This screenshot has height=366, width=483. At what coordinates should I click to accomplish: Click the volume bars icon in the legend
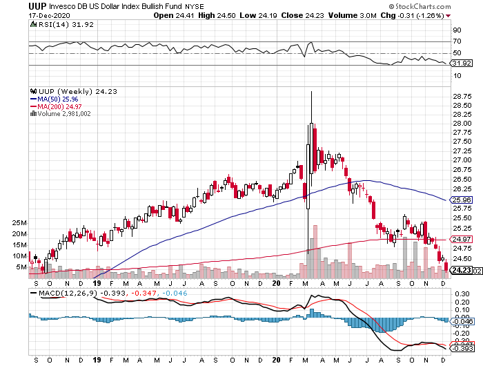pos(33,113)
